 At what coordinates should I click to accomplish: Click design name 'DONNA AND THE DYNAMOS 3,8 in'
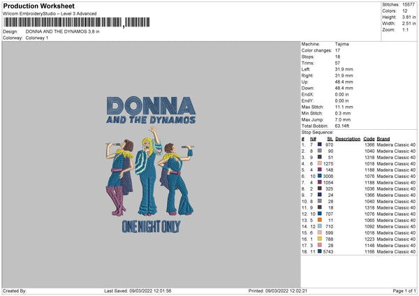tap(63, 31)
